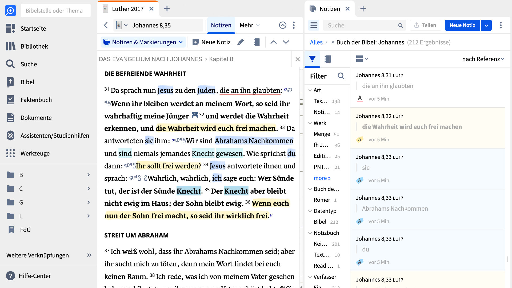Go back with the left arrow in Luther 2017
Viewport: 512px width, 288px height.
[106, 25]
